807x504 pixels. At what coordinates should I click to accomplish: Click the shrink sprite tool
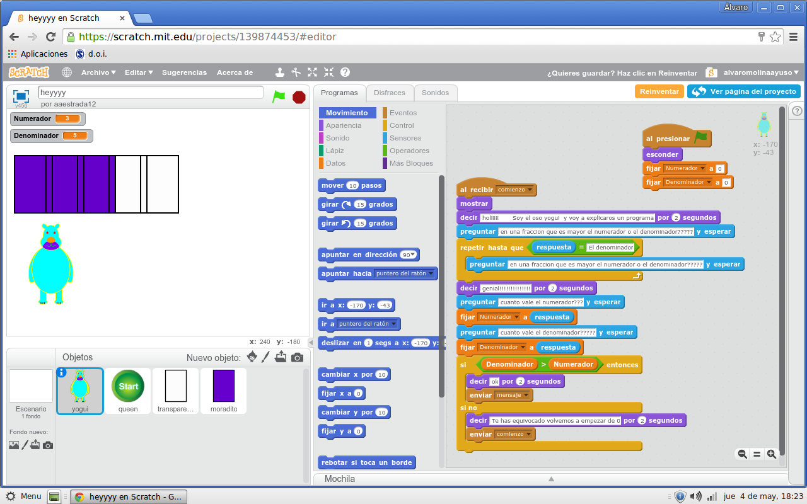pyautogui.click(x=328, y=72)
